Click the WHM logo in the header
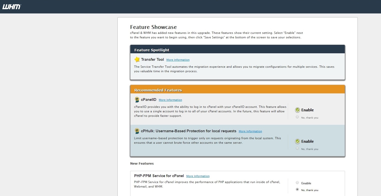Viewport: 381px width, 196px height. tap(11, 7)
